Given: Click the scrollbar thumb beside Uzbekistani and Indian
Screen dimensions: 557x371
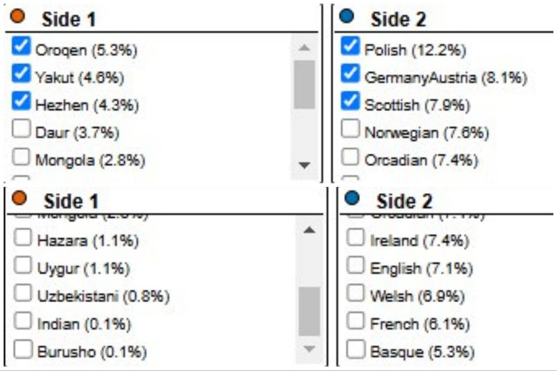Looking at the screenshot, I should pos(309,311).
